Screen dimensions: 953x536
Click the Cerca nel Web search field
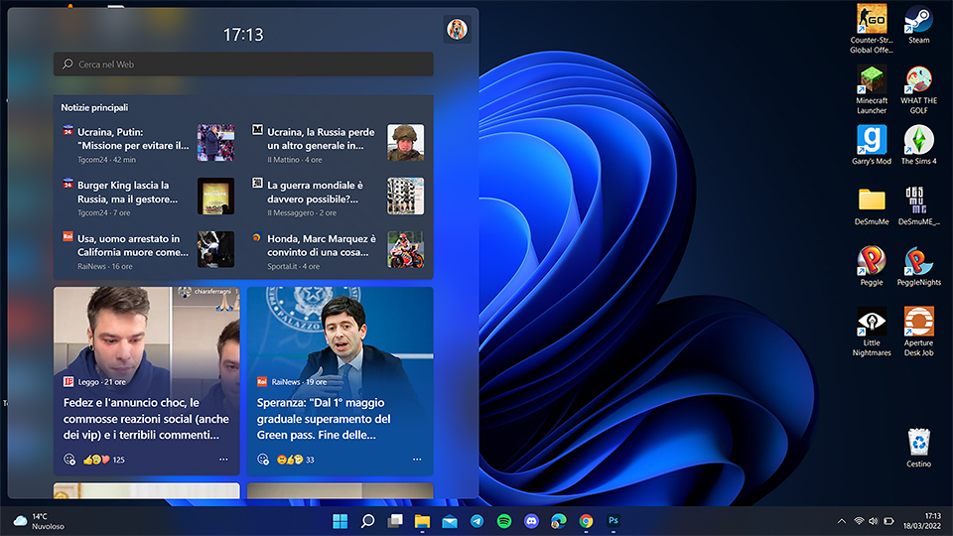(x=243, y=65)
